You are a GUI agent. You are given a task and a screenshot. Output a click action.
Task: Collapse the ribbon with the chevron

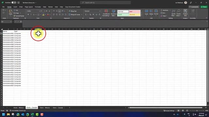pos(206,18)
